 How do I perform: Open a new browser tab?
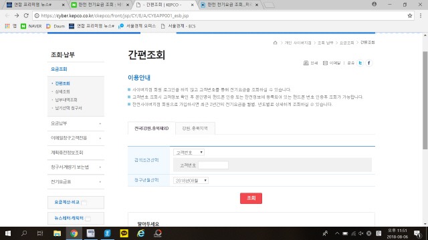point(269,5)
